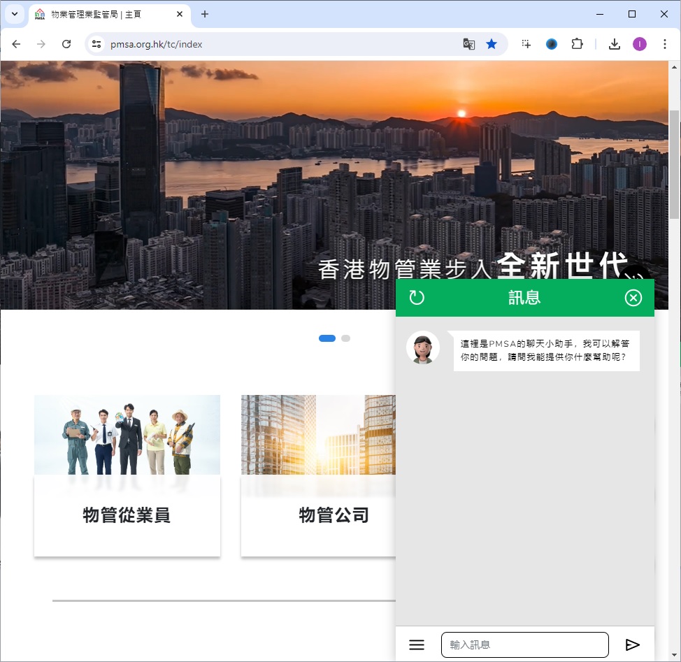The height and width of the screenshot is (662, 681).
Task: Open the browser Extensions puzzle icon
Action: pos(577,44)
